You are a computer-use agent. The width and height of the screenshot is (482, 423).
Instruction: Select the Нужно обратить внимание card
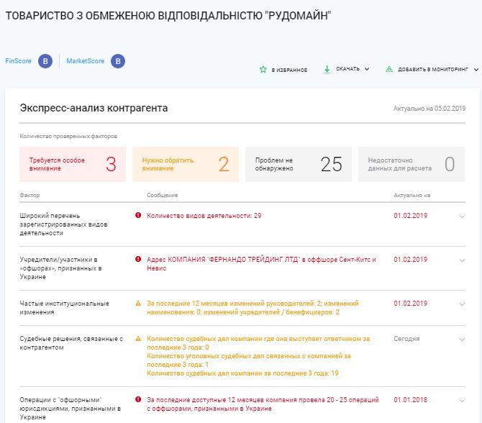click(186, 164)
